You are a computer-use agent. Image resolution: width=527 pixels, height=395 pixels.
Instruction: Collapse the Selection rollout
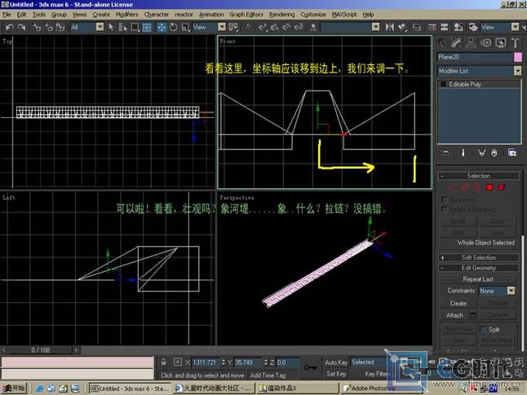tap(479, 176)
